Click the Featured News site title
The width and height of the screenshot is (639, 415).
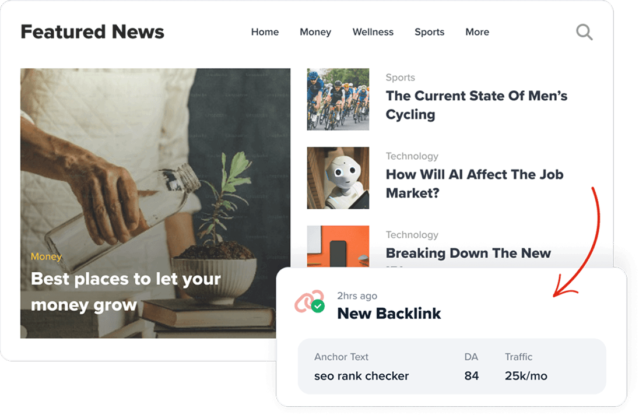[92, 32]
